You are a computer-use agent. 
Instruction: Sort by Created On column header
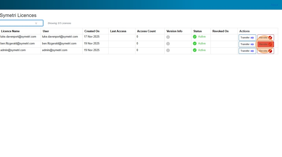(92, 31)
